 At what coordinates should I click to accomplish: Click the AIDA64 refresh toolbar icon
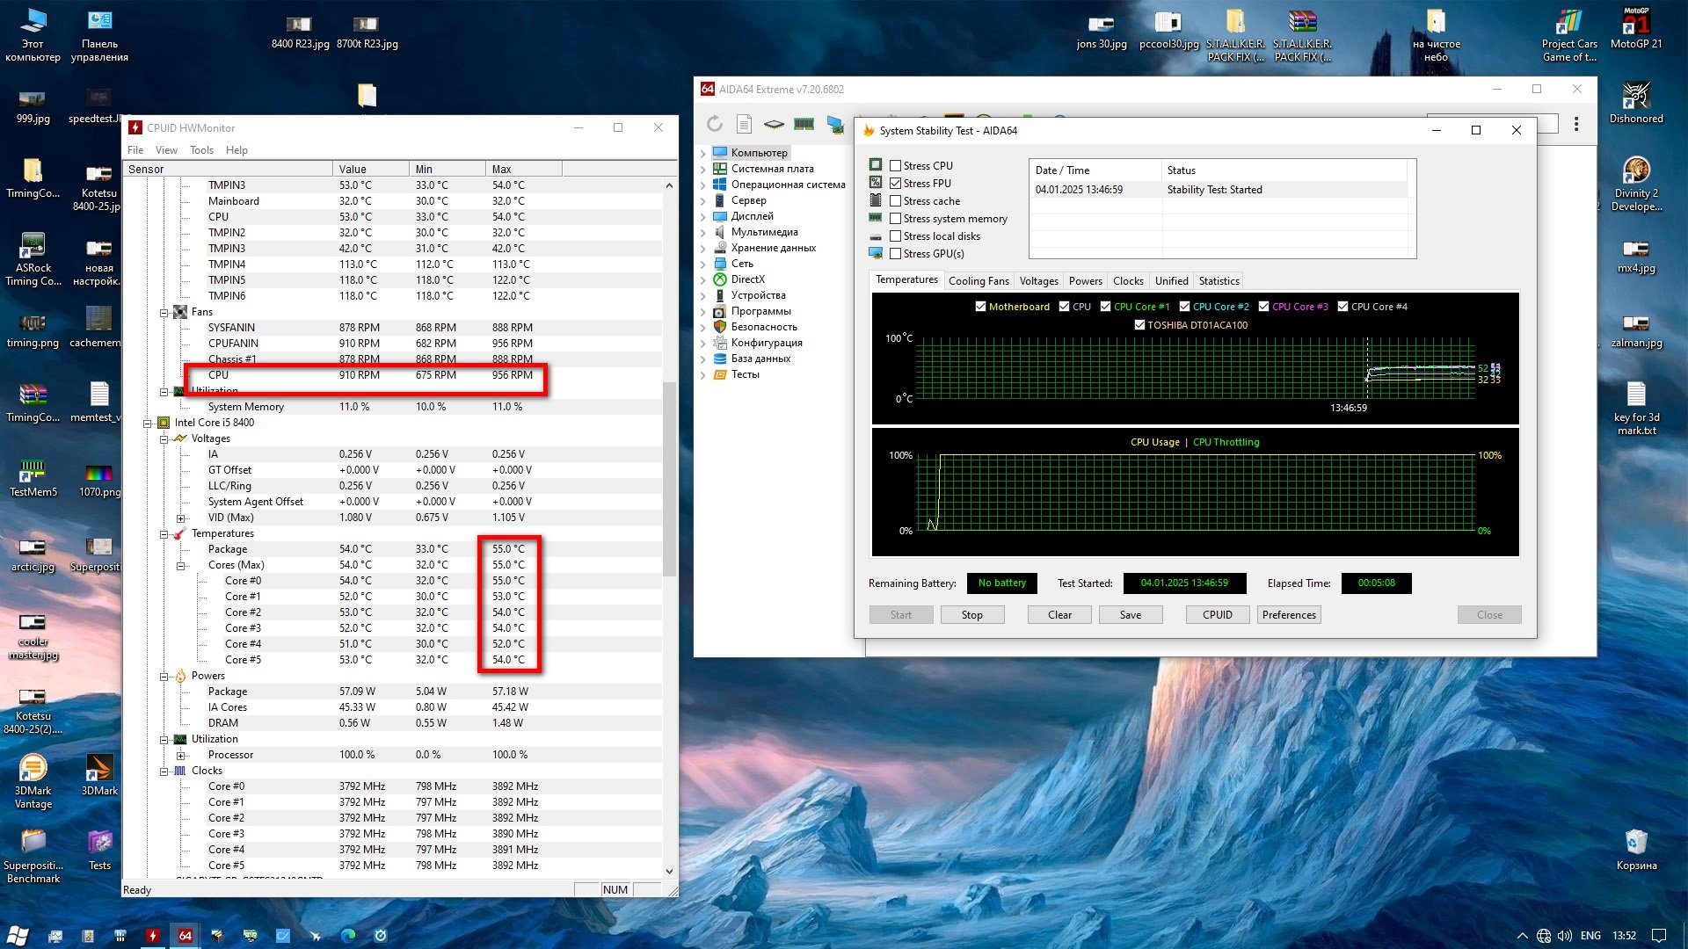point(715,124)
